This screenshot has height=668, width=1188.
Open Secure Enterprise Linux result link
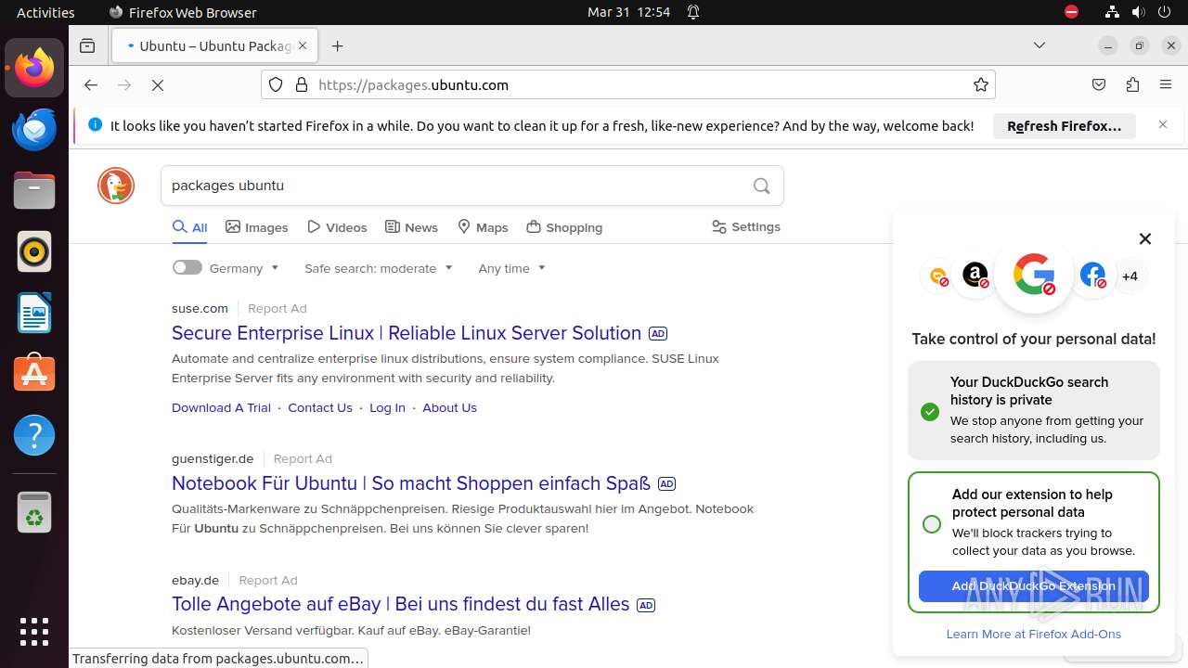[x=407, y=333]
